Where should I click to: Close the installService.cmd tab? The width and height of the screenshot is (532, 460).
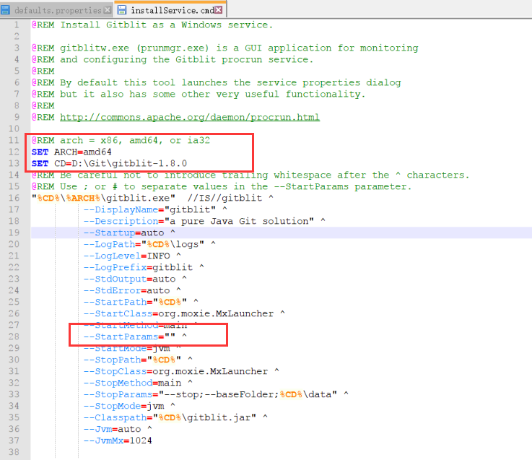click(219, 10)
